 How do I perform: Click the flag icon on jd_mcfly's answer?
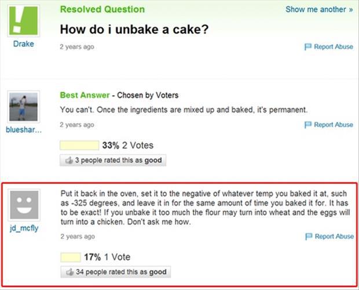tap(308, 236)
